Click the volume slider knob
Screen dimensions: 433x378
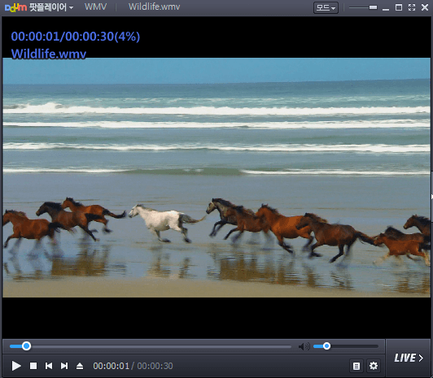point(326,346)
